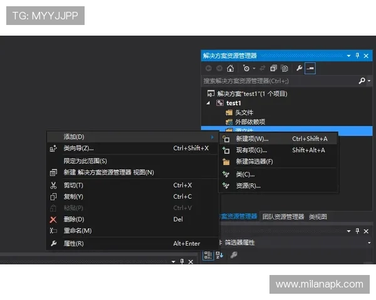Choose 复制(Y) from context menu

click(133, 197)
